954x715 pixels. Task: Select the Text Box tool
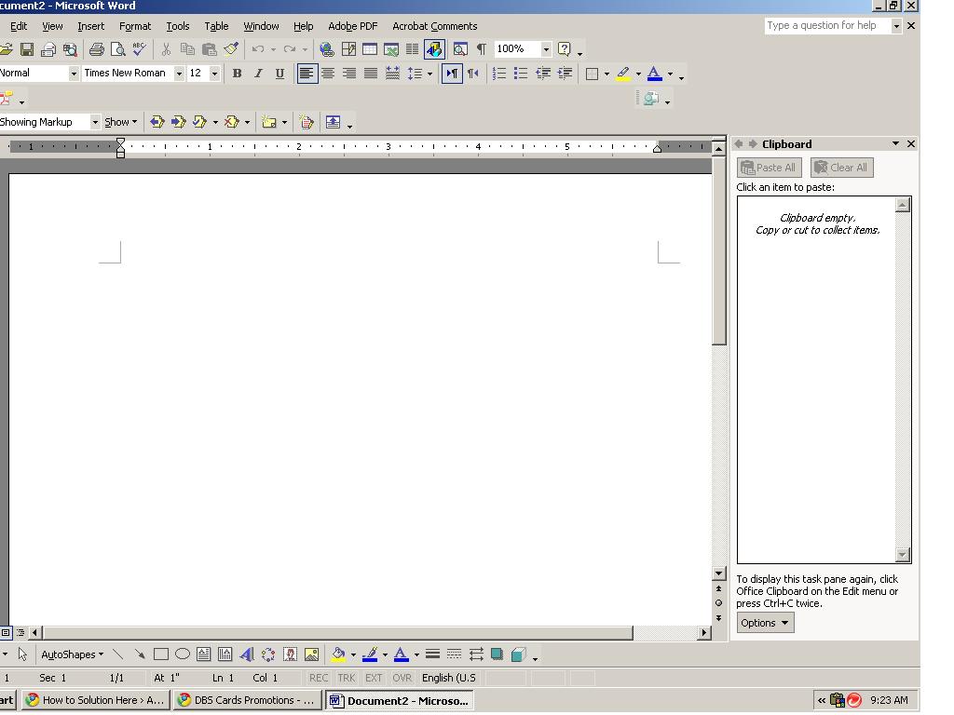click(204, 654)
